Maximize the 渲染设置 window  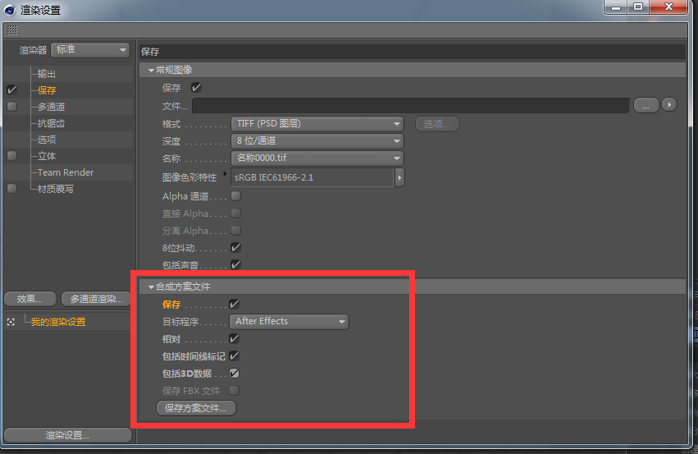point(638,7)
